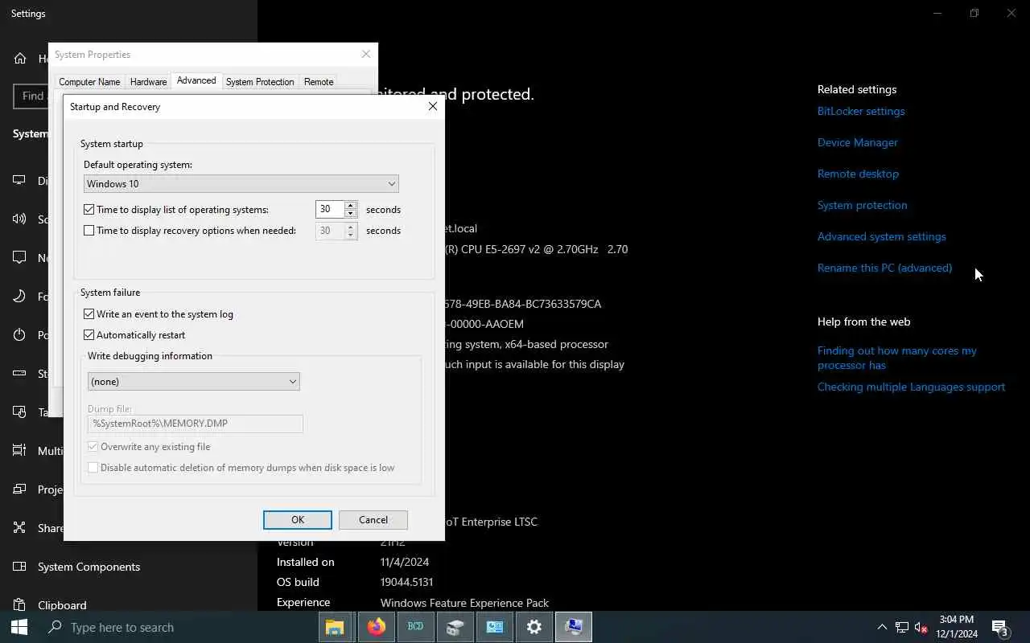Select the Advanced tab
The width and height of the screenshot is (1030, 643).
point(196,80)
